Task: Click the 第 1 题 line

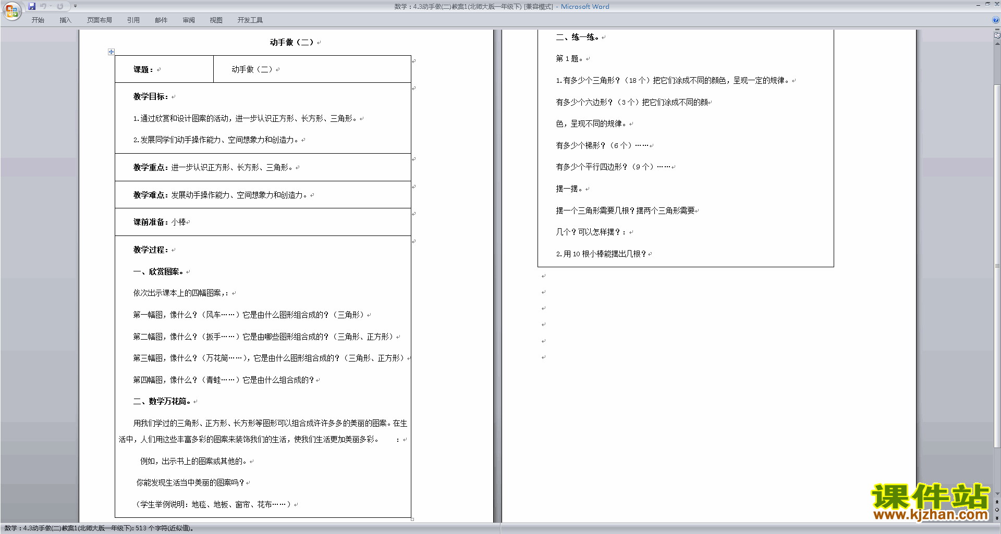Action: (569, 58)
